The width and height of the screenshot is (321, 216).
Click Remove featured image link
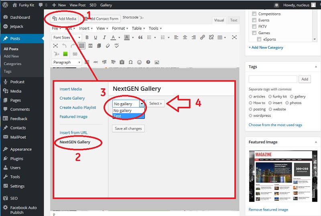pos(268,210)
